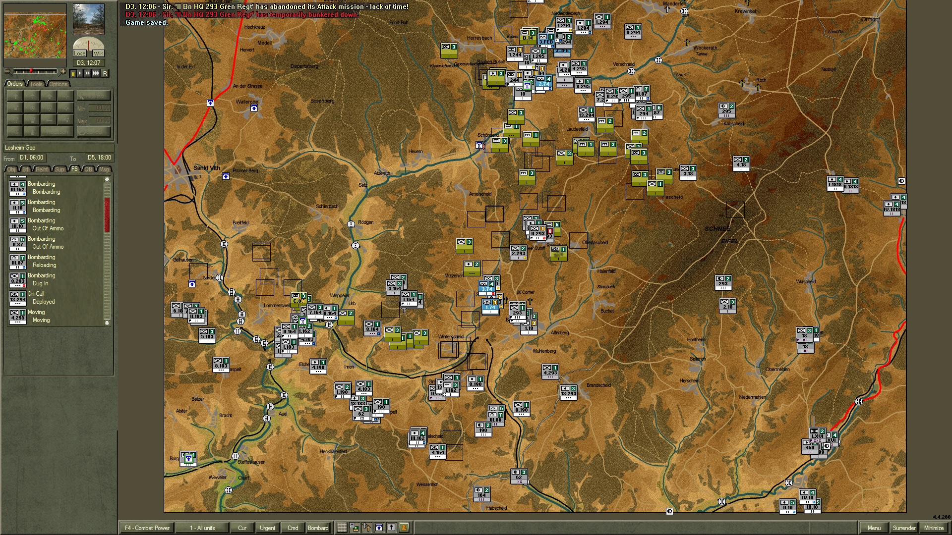This screenshot has height=535, width=952.
Task: Zoom in with the plus magnifier
Action: (x=63, y=72)
